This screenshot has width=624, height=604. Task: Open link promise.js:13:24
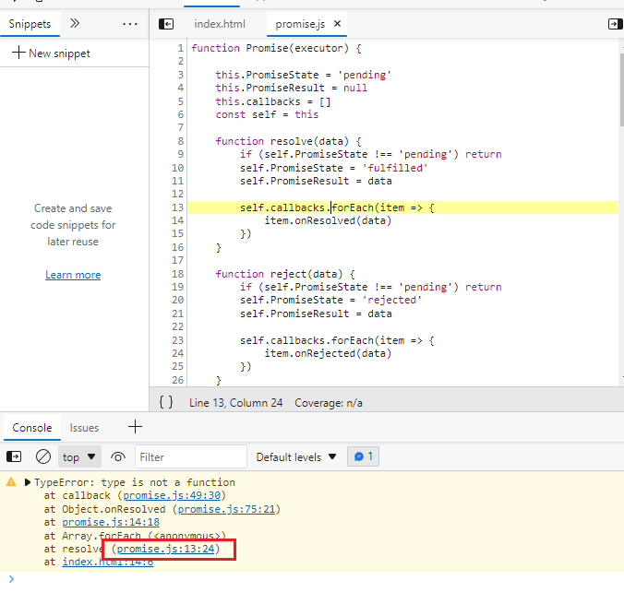click(165, 549)
